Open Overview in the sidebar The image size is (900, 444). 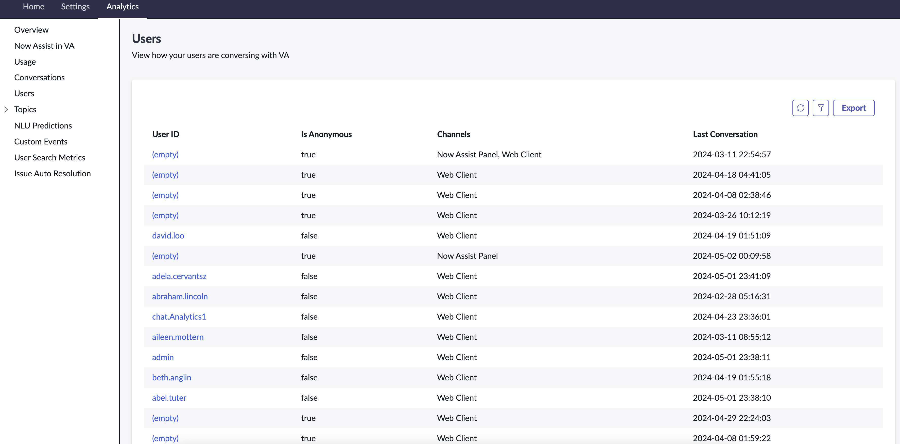[x=31, y=30]
